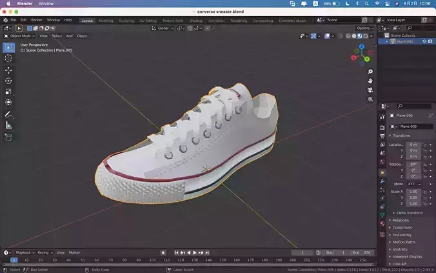Screen dimensions: 436x273
Task: Click the current frame marker on timeline
Action: [14, 260]
